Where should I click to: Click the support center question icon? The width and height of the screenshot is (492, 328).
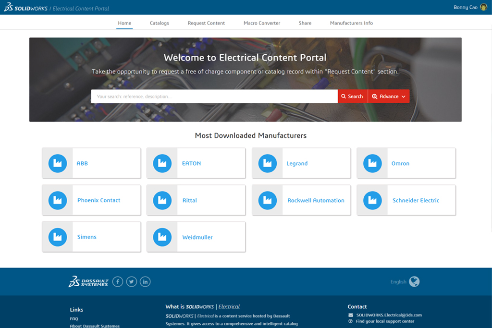click(350, 321)
